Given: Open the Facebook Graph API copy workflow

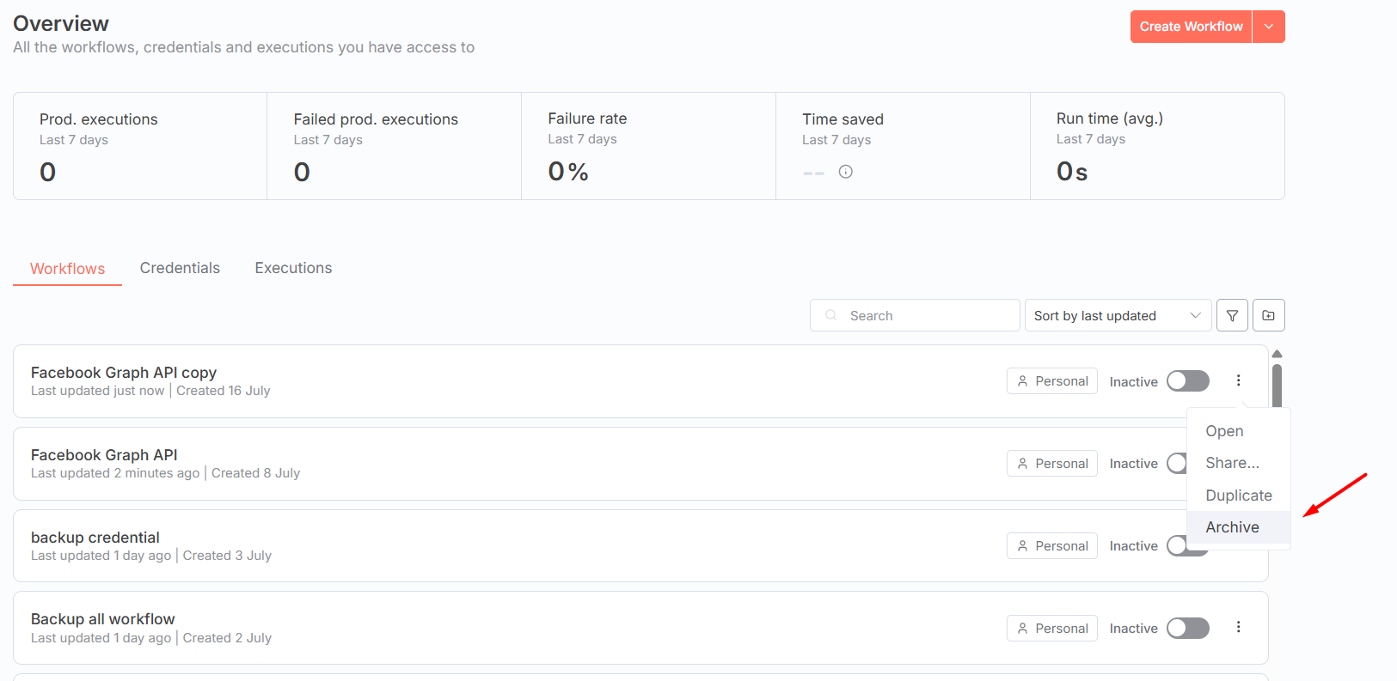Looking at the screenshot, I should click(x=124, y=372).
